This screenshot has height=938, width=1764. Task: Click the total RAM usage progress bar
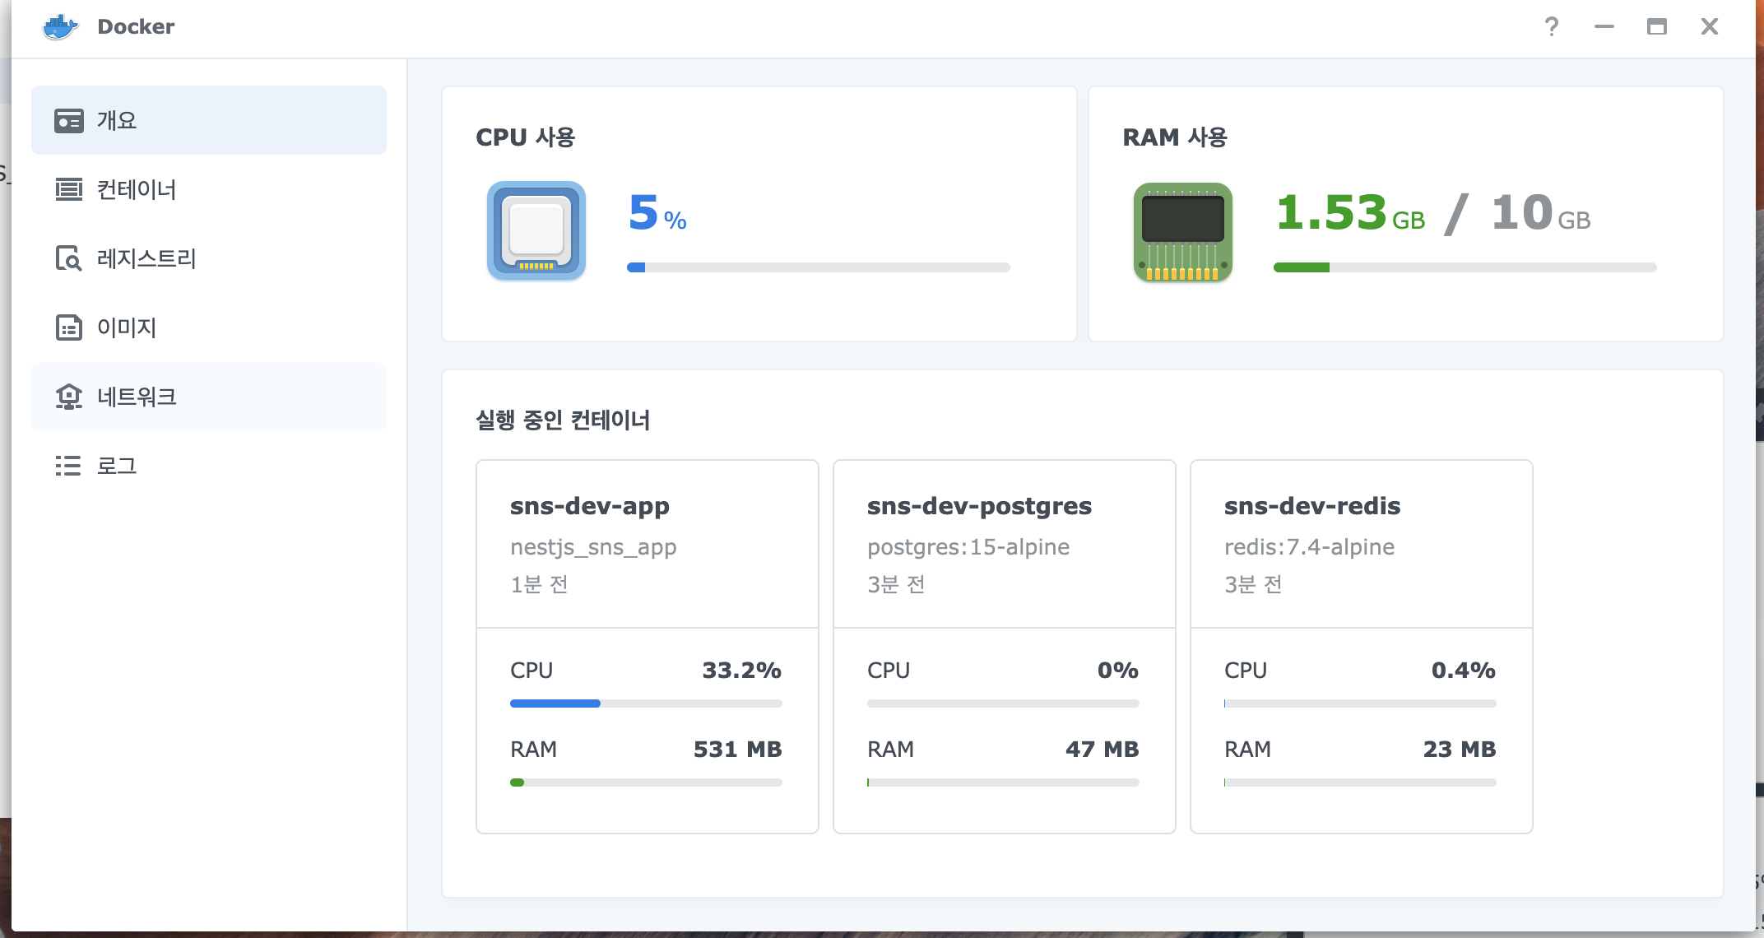tap(1465, 267)
